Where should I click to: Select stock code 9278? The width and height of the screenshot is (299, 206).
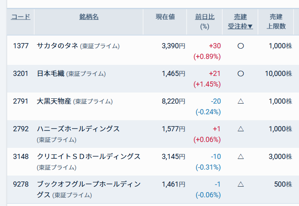(x=21, y=184)
